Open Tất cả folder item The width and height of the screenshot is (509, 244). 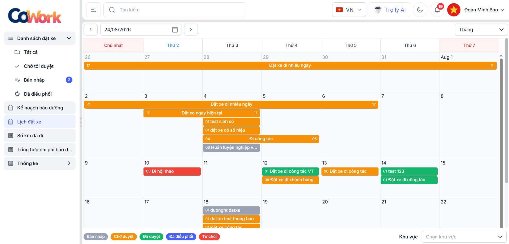(x=40, y=52)
